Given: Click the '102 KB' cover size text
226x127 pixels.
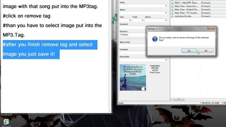Looking at the screenshot, I should click(155, 70).
